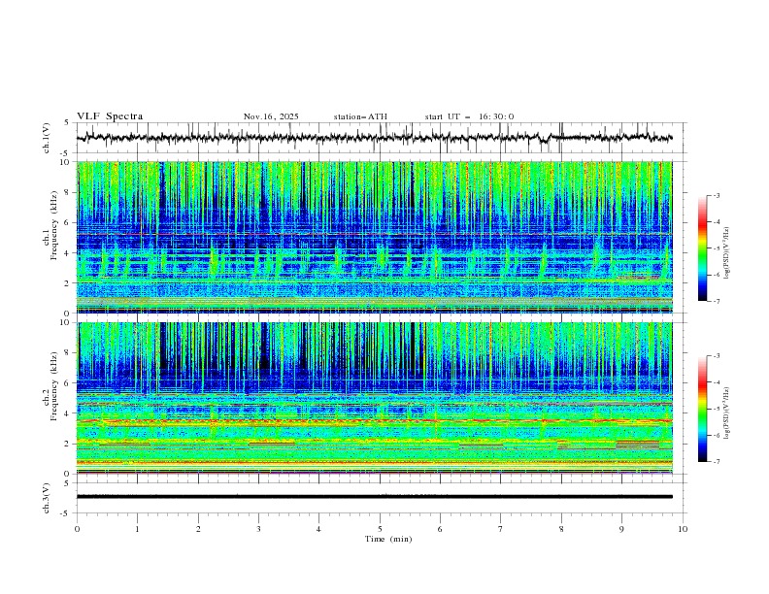Image resolution: width=769 pixels, height=594 pixels.
Task: Click the "ch.2 Frequency (kHz)" axis label
Action: [x=50, y=385]
